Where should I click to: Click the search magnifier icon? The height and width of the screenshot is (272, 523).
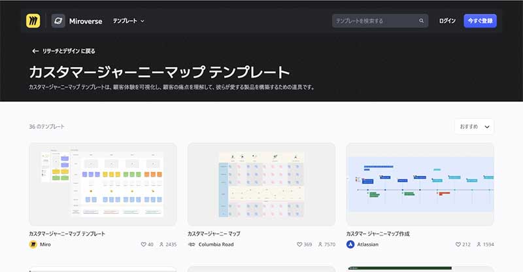click(421, 21)
